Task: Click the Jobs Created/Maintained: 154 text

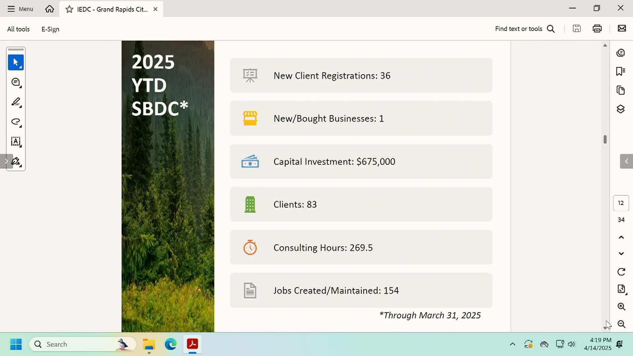Action: 336,290
